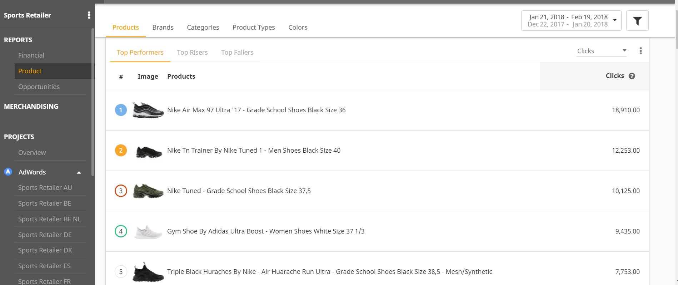Click the AdWords logo icon
The height and width of the screenshot is (285, 678).
point(8,172)
